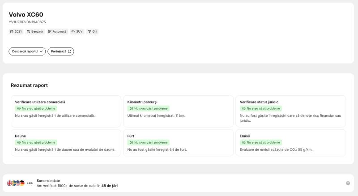Select the Emisii card title
The image size is (358, 196).
[x=244, y=136]
